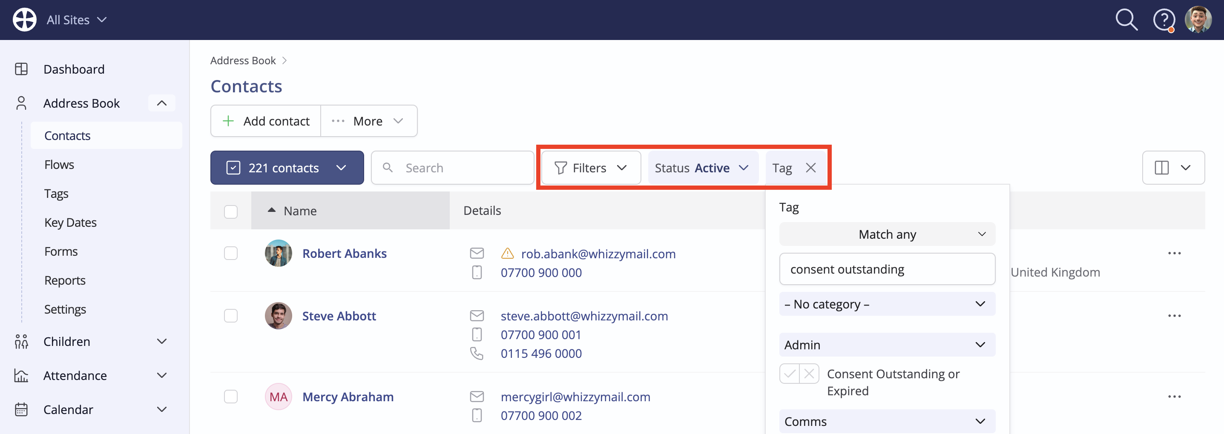Click the funnel Filters icon
This screenshot has height=434, width=1224.
pos(561,168)
